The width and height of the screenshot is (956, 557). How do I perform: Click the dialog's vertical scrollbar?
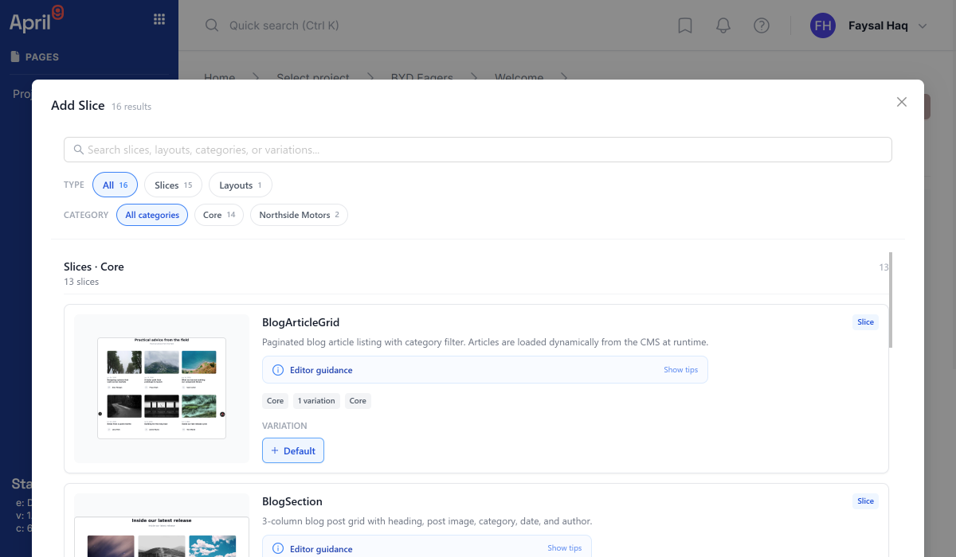[x=891, y=300]
